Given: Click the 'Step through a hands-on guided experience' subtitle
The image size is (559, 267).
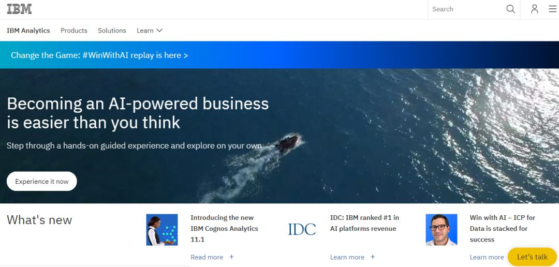Looking at the screenshot, I should (x=134, y=146).
